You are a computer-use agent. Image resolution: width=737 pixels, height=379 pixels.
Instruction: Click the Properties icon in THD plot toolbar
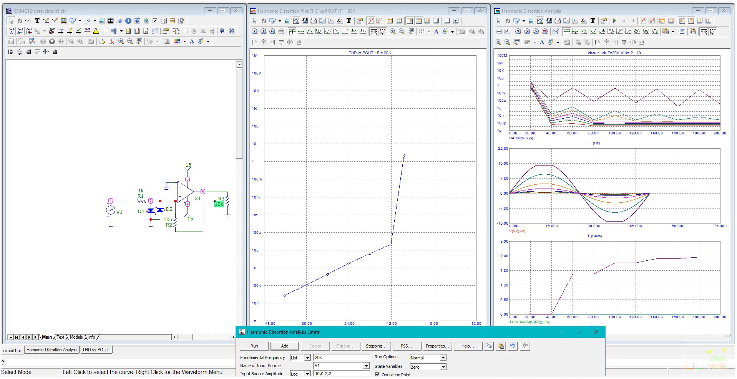coord(360,21)
